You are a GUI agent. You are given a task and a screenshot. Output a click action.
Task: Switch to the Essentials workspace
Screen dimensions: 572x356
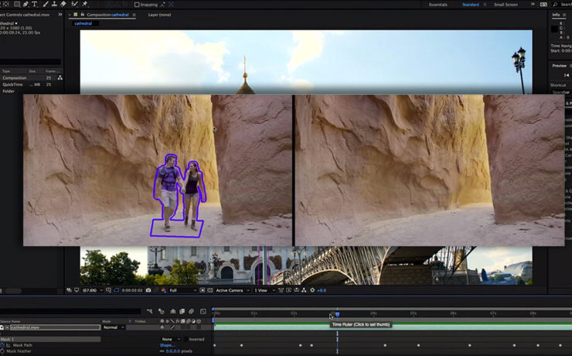438,5
